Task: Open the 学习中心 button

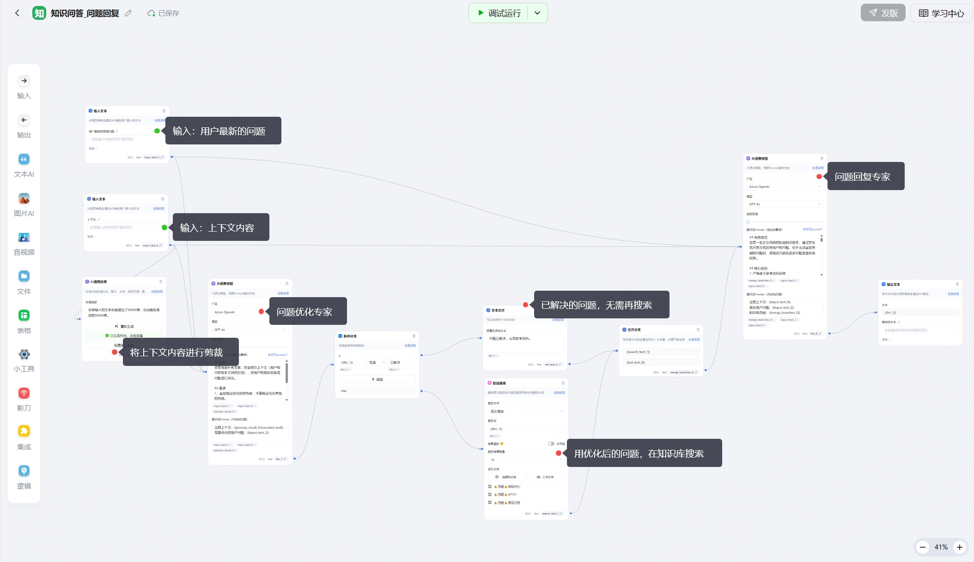Action: pyautogui.click(x=941, y=13)
